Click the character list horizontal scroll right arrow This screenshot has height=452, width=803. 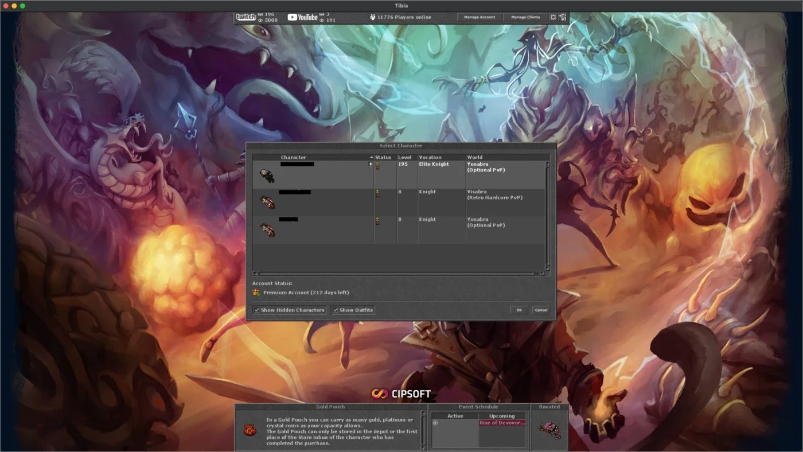542,274
